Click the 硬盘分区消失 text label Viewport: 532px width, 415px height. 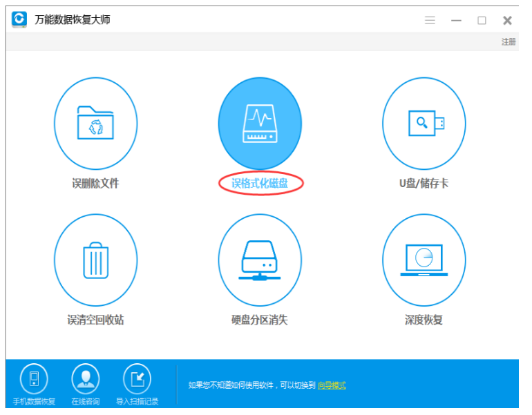pos(260,320)
